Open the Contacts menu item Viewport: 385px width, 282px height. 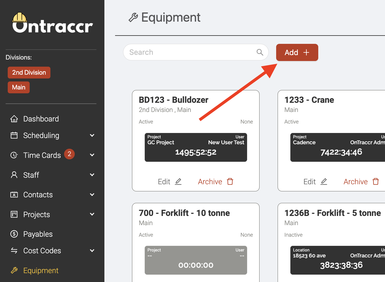(x=38, y=195)
